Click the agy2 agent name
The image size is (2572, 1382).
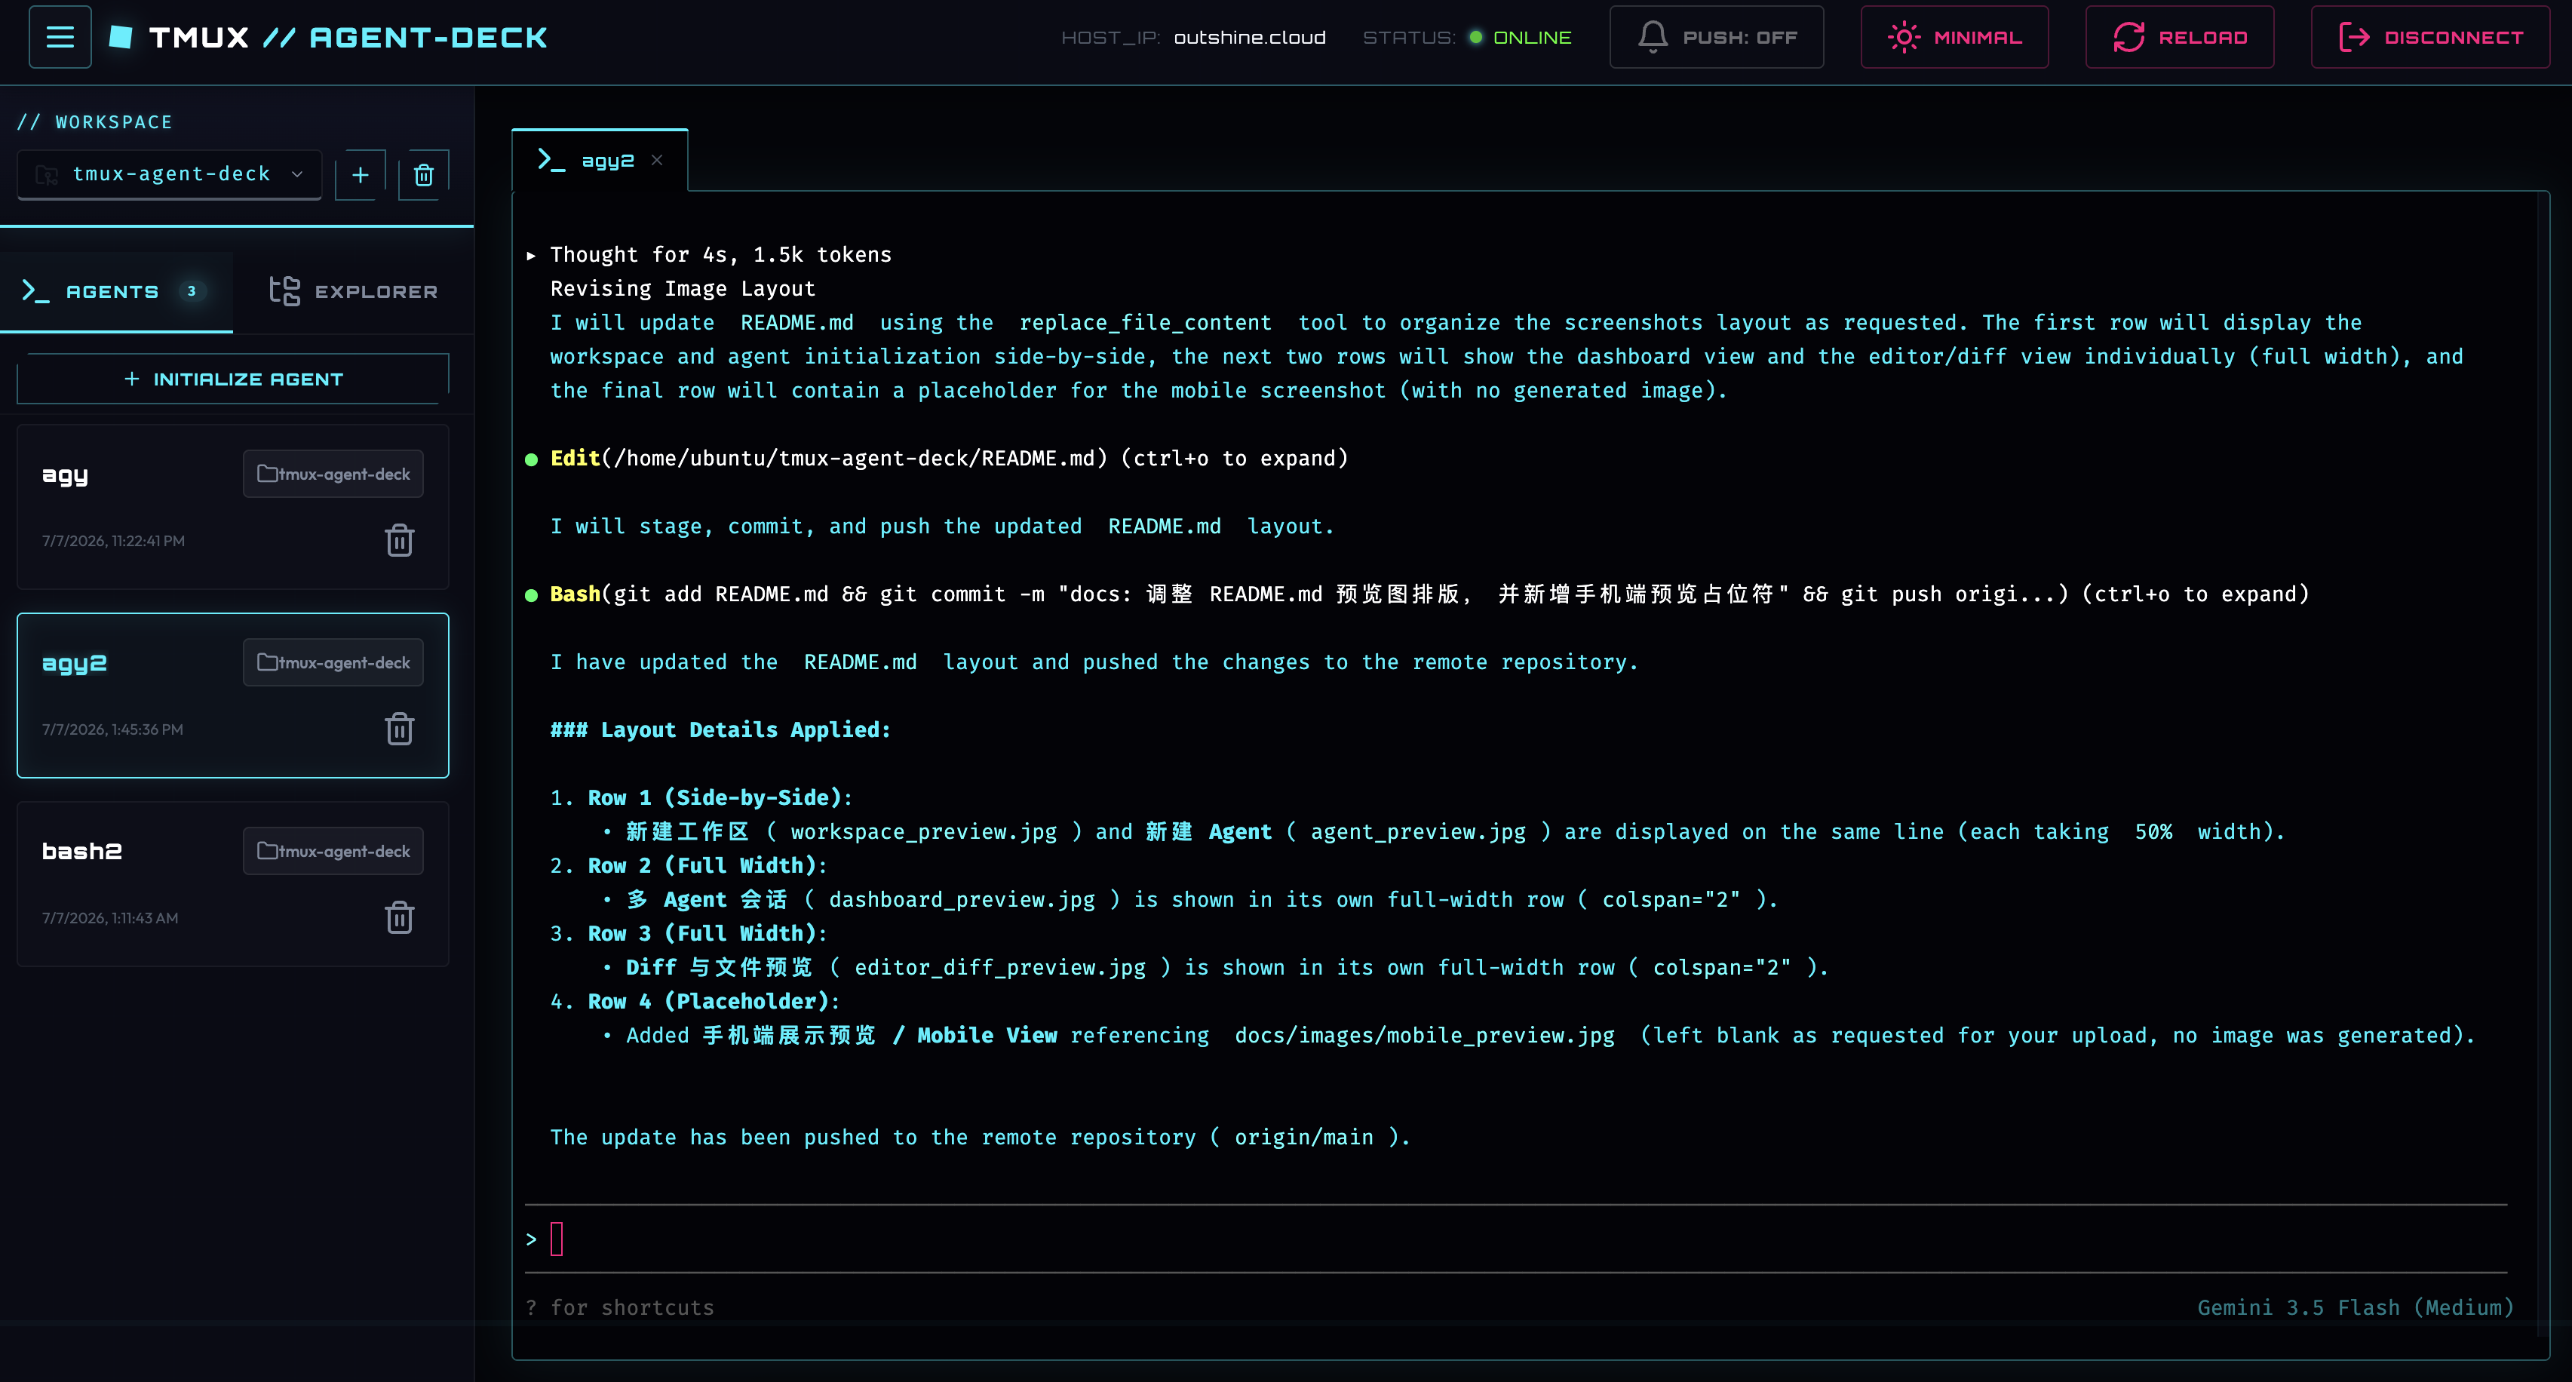pyautogui.click(x=74, y=663)
